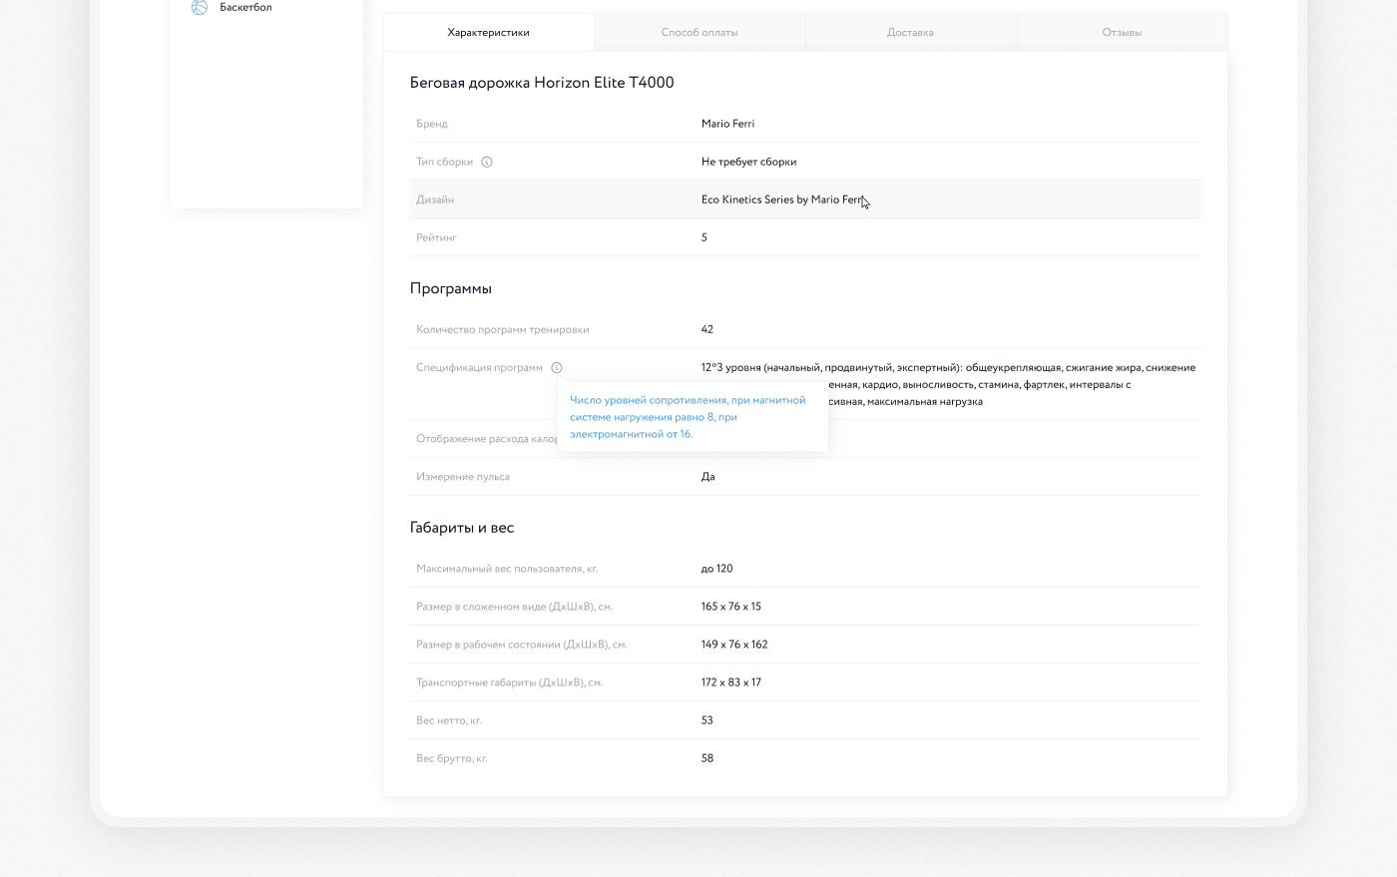This screenshot has height=877, width=1397.
Task: Click info icon beside Спецификация программ
Action: [x=557, y=367]
